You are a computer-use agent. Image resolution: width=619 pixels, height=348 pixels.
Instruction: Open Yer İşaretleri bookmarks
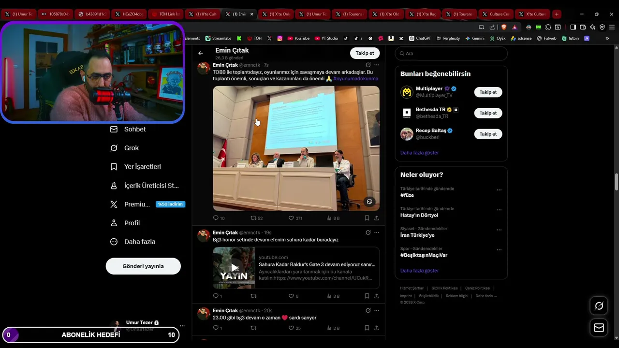135,166
